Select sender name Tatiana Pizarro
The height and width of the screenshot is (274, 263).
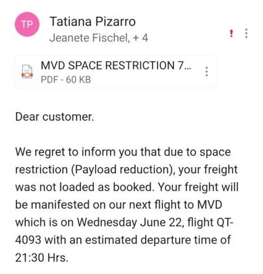(93, 22)
